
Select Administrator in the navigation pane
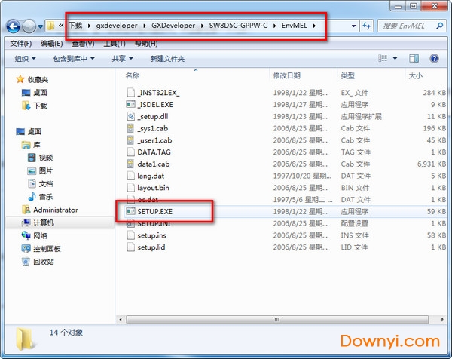tap(56, 210)
